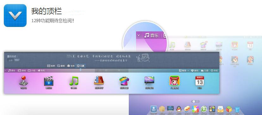Click the 我的顶栏 heading text
The height and width of the screenshot is (115, 262).
tap(47, 11)
